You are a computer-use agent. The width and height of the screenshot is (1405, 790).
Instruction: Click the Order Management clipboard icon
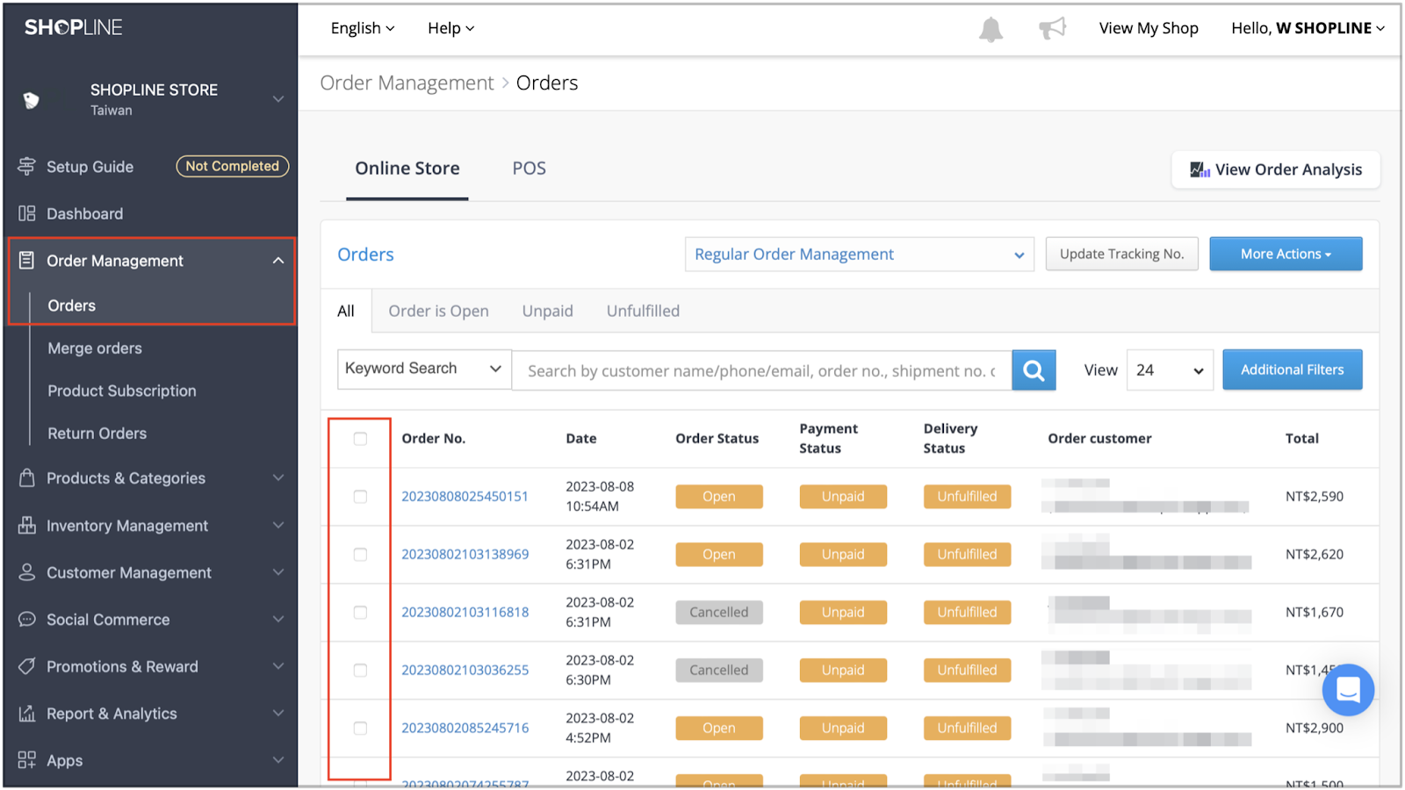27,261
